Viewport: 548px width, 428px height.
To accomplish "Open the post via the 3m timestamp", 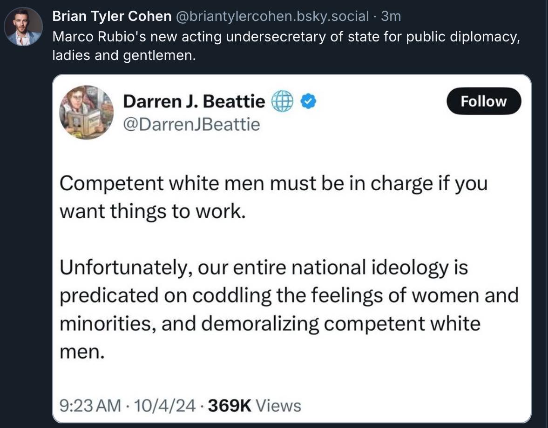I will click(x=391, y=16).
